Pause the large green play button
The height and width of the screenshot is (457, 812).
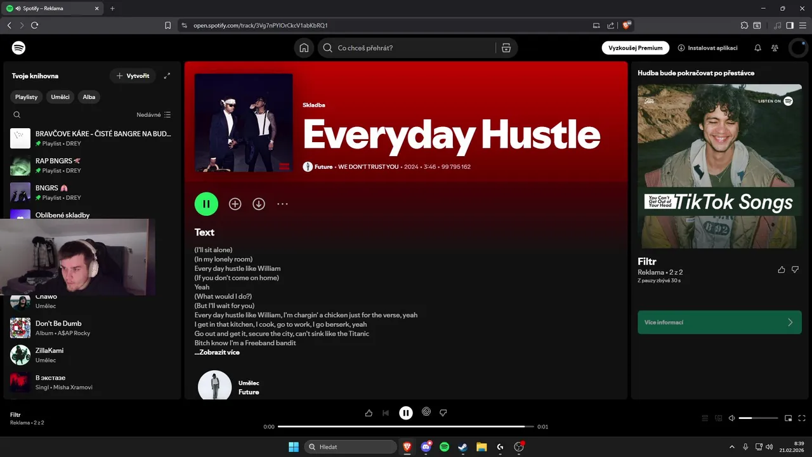206,204
